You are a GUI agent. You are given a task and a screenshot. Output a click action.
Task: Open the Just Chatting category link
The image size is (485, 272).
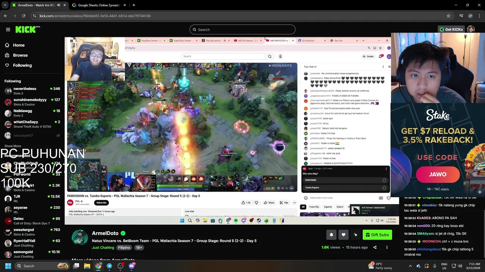[103, 247]
